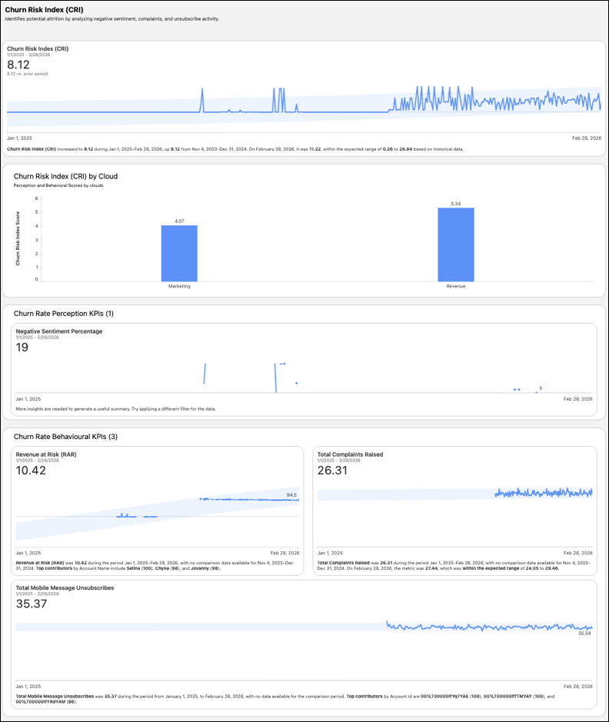Click the Negative Sentiment value 19
609x722 pixels.
[x=22, y=348]
